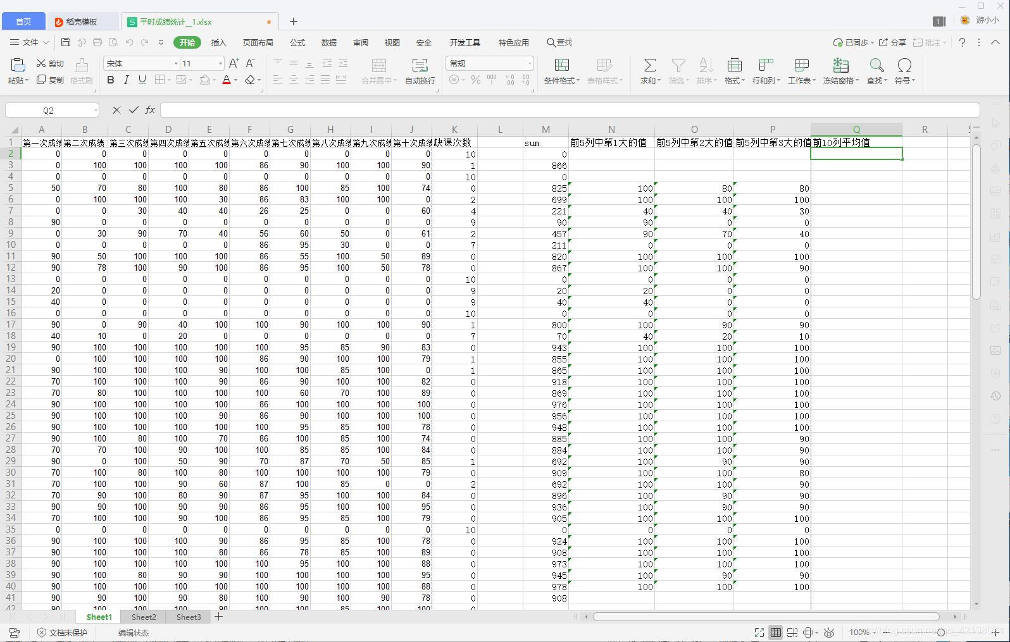This screenshot has height=642, width=1010.
Task: Click the Find (查找) magnifier ribbon icon
Action: click(876, 65)
